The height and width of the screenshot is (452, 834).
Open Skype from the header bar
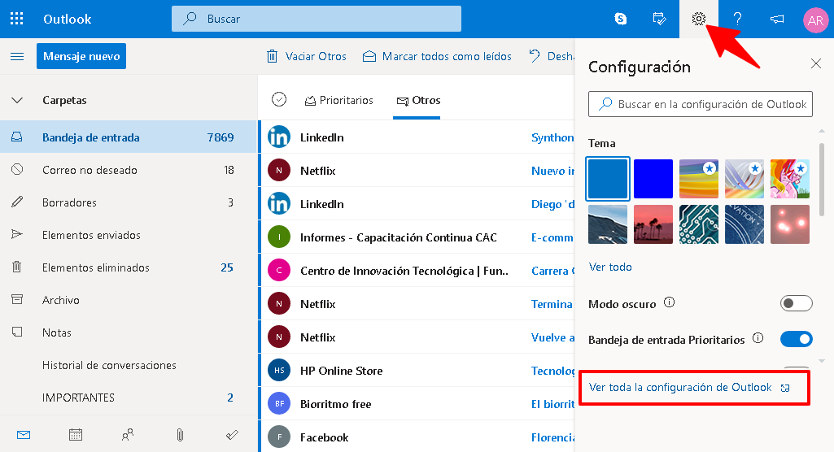coord(620,20)
